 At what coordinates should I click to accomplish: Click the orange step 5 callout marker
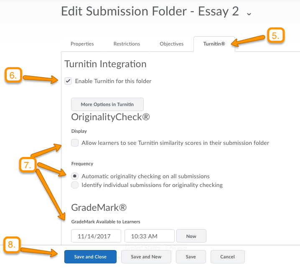click(x=275, y=36)
